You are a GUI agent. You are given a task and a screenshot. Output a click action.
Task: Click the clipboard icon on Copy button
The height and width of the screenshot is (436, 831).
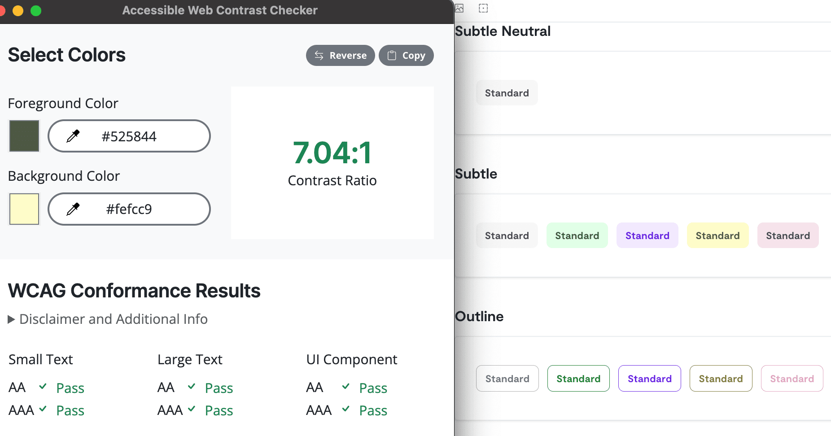click(392, 55)
